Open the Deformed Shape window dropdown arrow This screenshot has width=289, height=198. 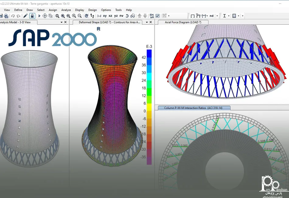point(147,22)
